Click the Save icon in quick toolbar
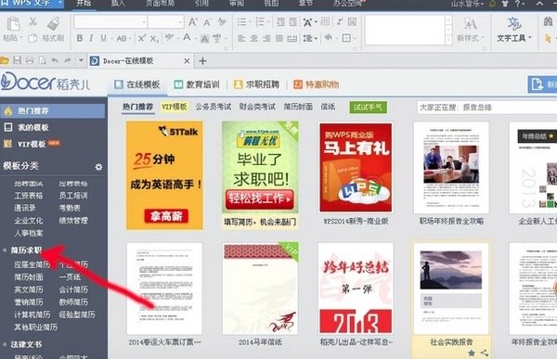557x359 pixels. click(17, 60)
